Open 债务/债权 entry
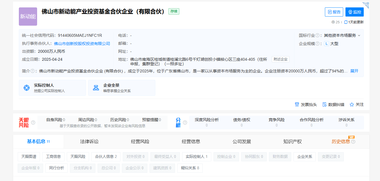Viewport: 380px width, 181px height. (242, 122)
